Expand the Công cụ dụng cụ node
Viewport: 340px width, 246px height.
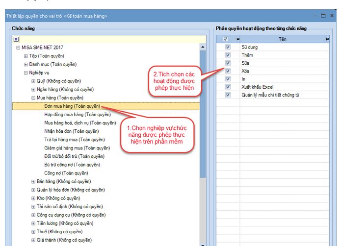point(33,215)
